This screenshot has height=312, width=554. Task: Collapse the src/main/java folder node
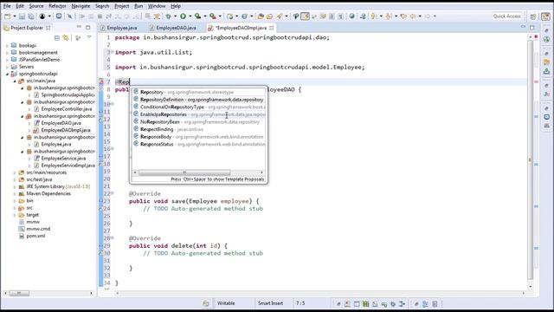coord(15,81)
